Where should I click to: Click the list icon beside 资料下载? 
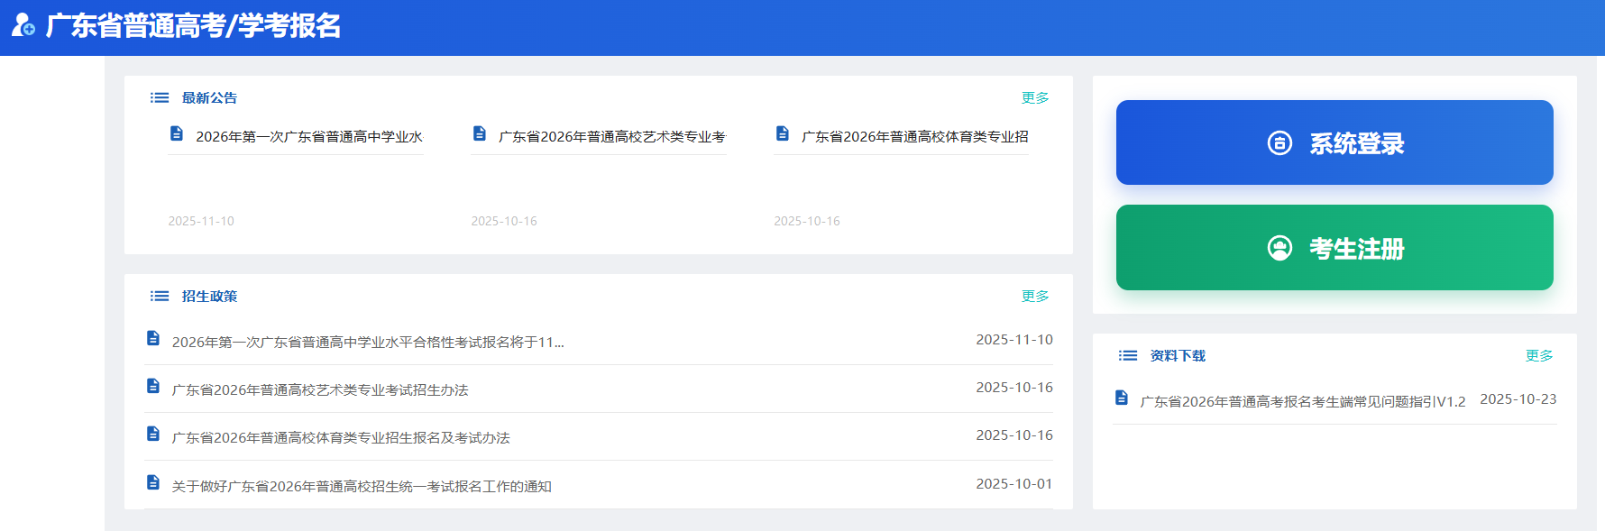(1128, 355)
